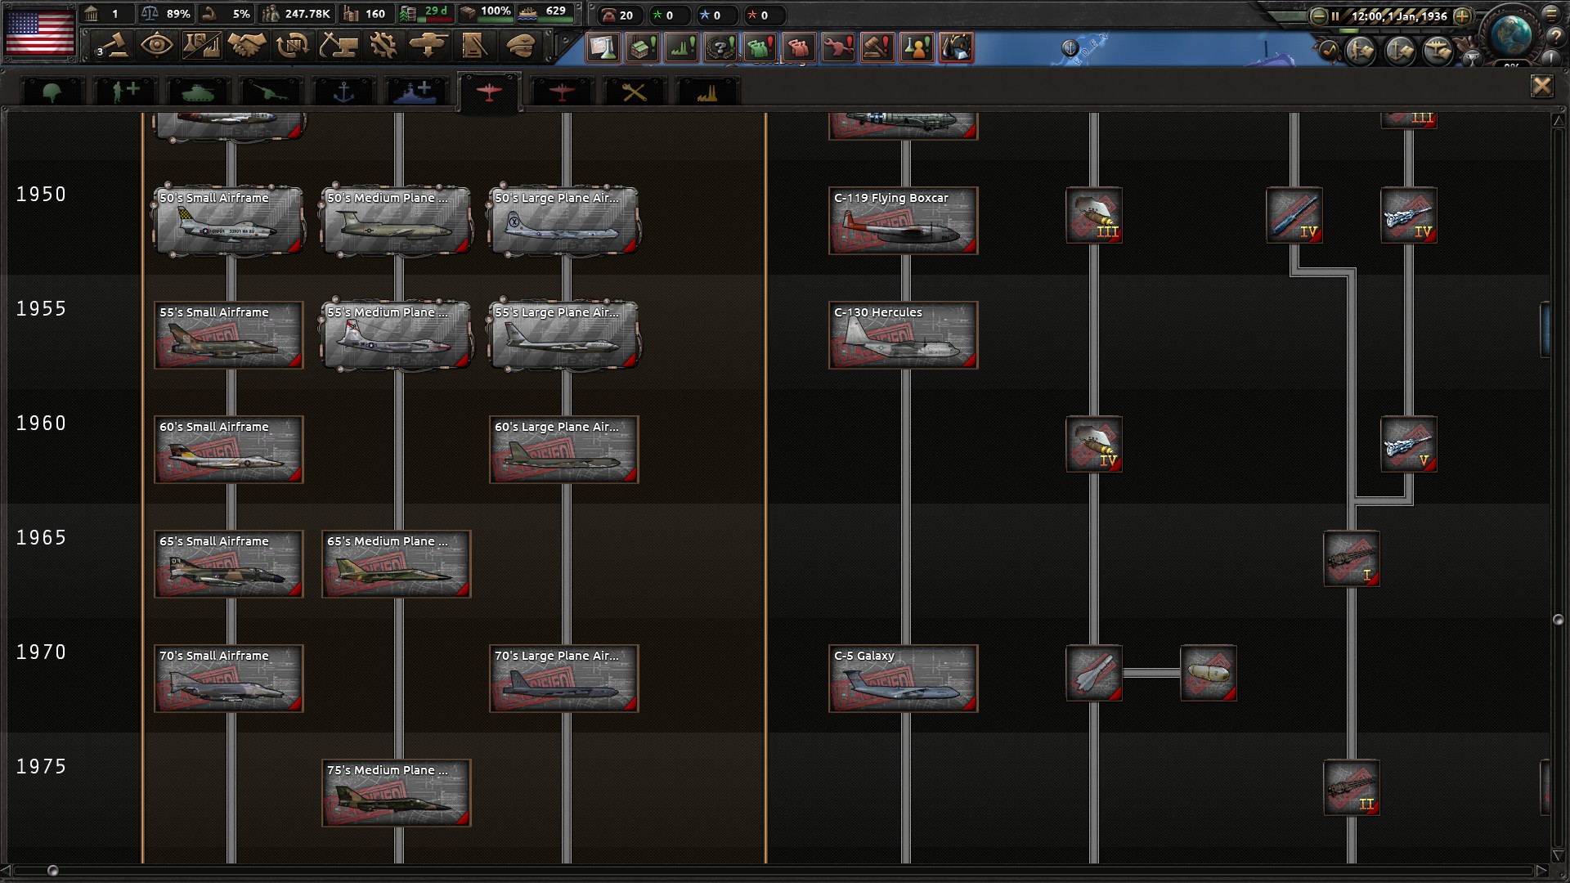1570x883 pixels.
Task: Open the main menu hamburger button
Action: coord(1550,14)
